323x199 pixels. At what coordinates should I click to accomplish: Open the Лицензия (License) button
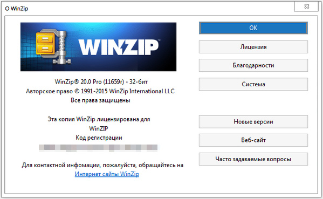[x=253, y=47]
